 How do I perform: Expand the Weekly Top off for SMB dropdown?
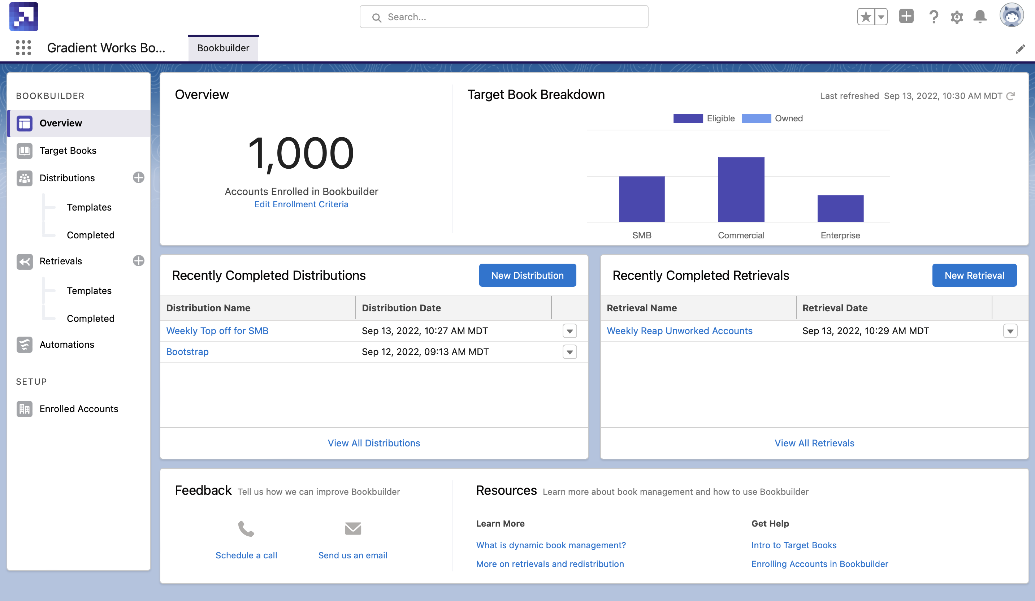(570, 330)
